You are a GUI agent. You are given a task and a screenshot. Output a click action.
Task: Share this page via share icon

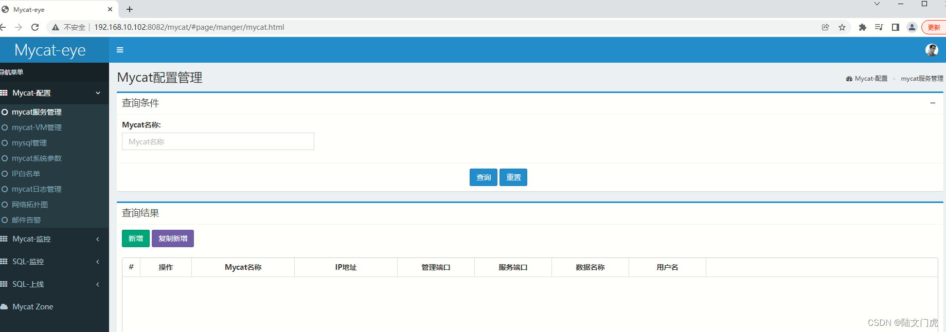826,27
